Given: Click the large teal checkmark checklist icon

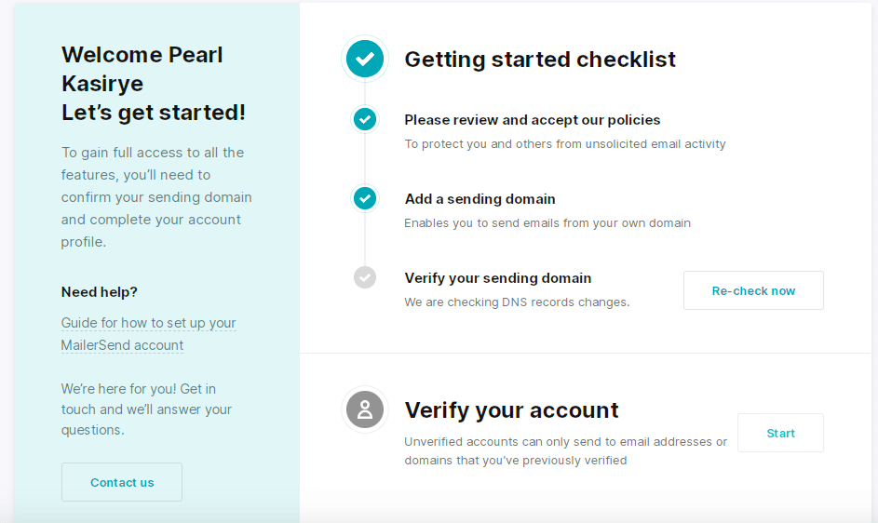Looking at the screenshot, I should click(x=365, y=59).
